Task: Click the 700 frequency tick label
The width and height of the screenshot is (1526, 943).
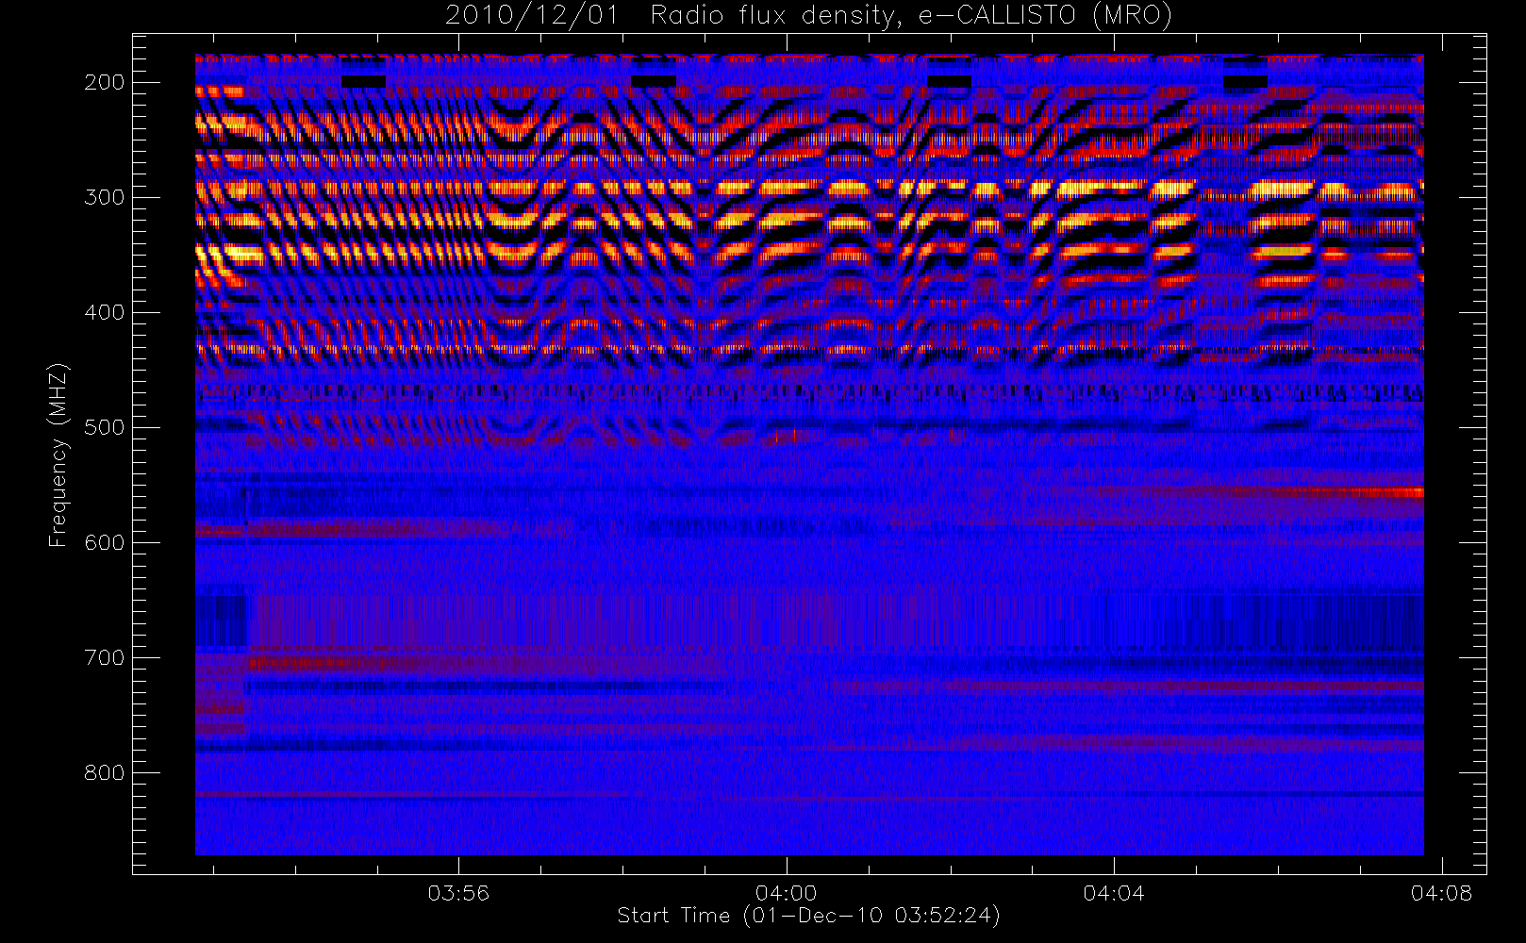Action: click(x=105, y=657)
